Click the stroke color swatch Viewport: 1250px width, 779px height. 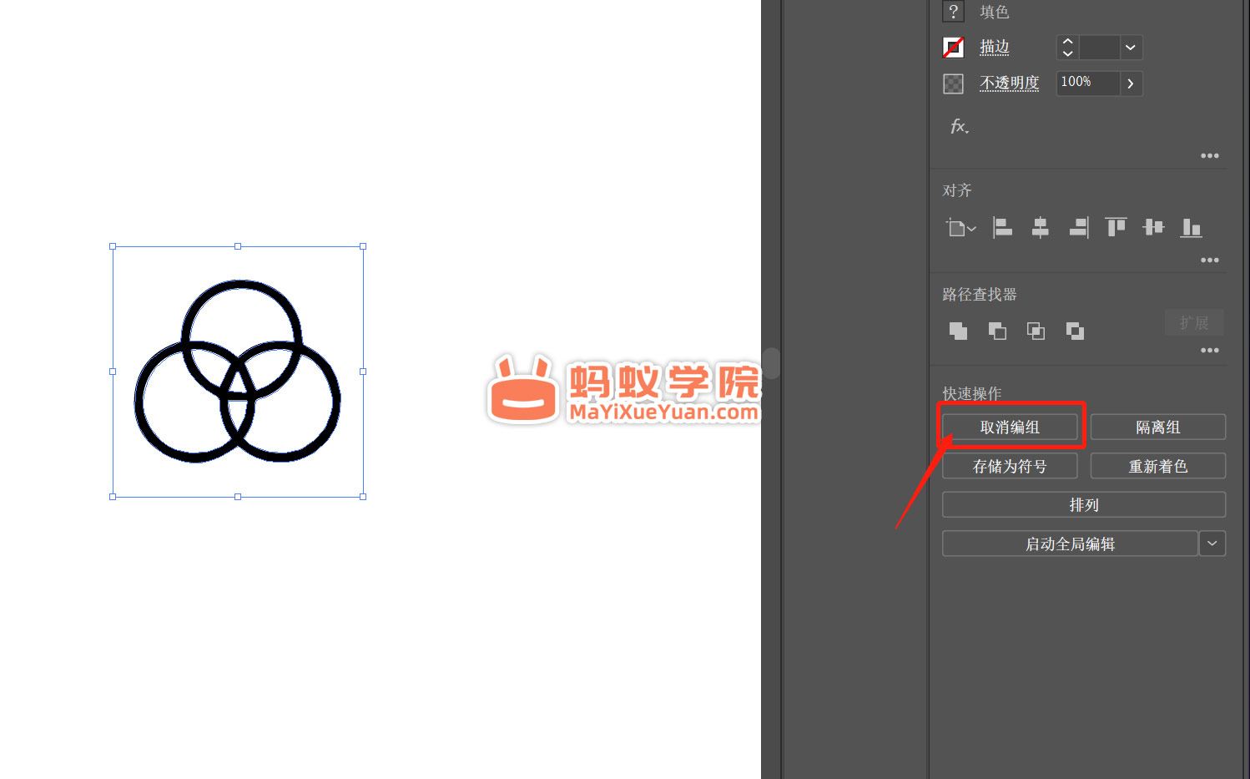(953, 48)
